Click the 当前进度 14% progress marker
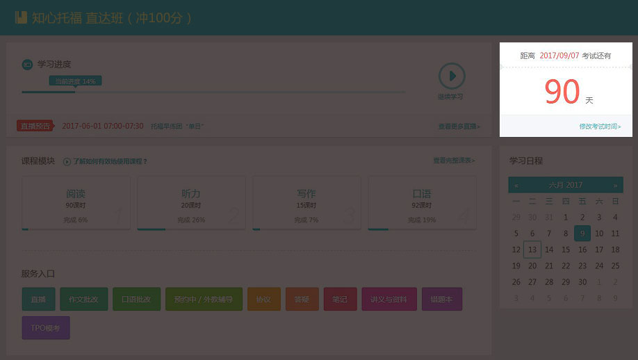This screenshot has width=638, height=360. 76,81
